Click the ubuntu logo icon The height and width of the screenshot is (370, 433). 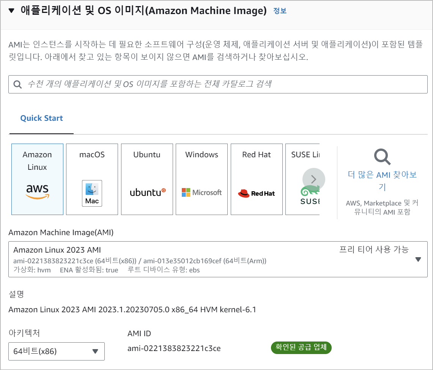148,192
